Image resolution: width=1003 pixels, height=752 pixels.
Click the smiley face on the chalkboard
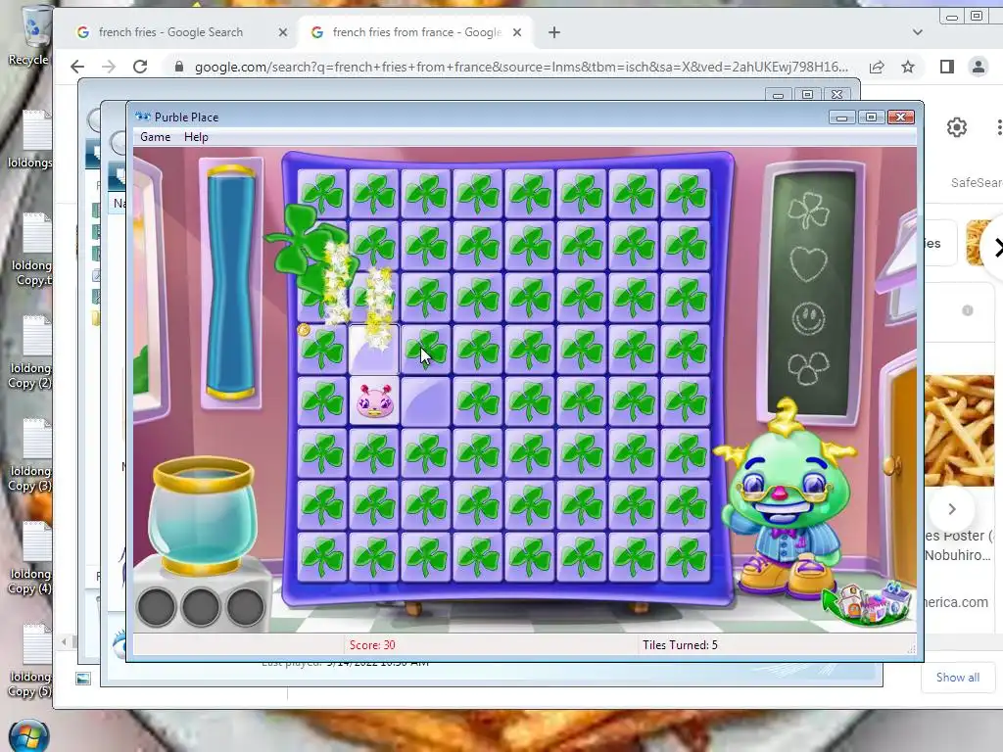pos(808,318)
